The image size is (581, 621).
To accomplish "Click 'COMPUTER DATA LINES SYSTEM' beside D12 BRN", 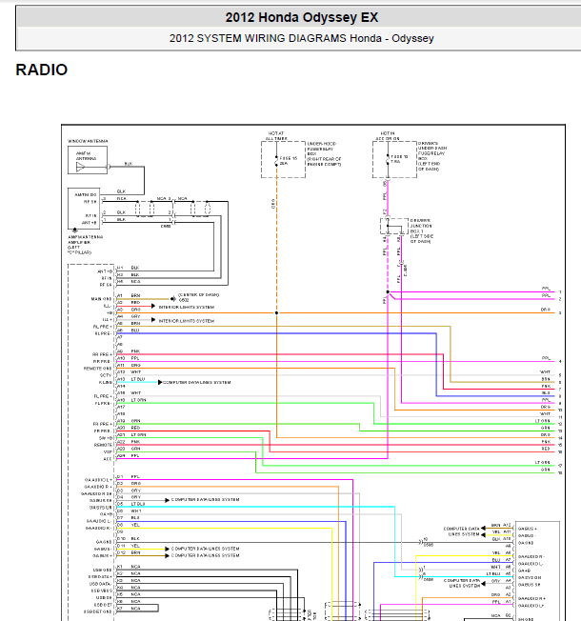I will [x=205, y=555].
